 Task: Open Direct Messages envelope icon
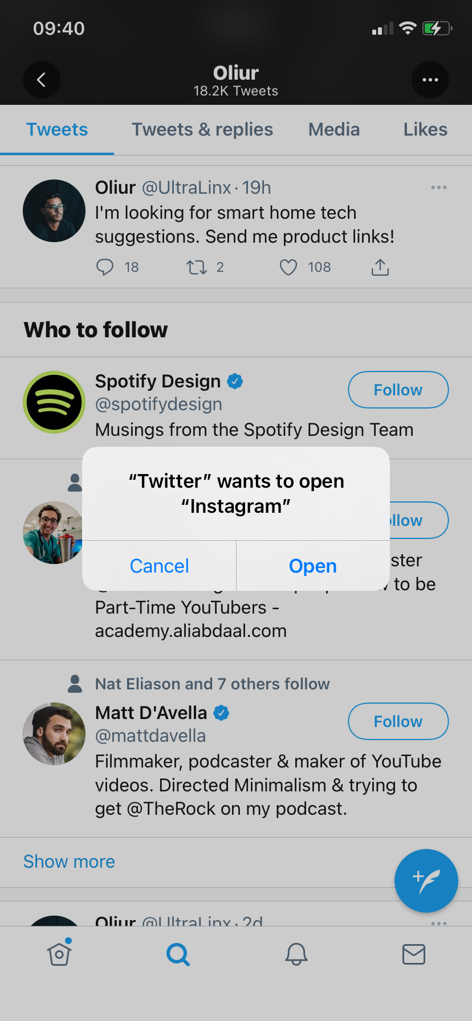tap(414, 954)
